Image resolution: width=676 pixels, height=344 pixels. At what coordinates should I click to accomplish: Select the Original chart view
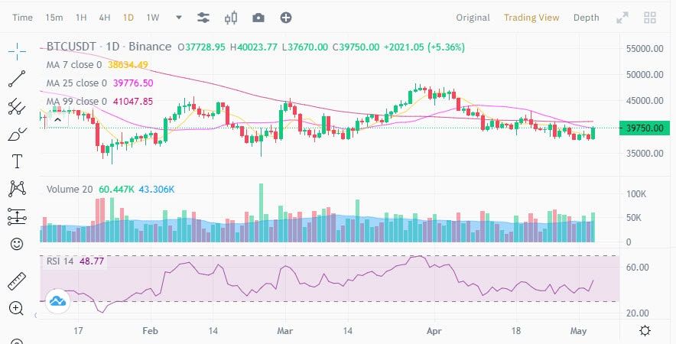[473, 18]
